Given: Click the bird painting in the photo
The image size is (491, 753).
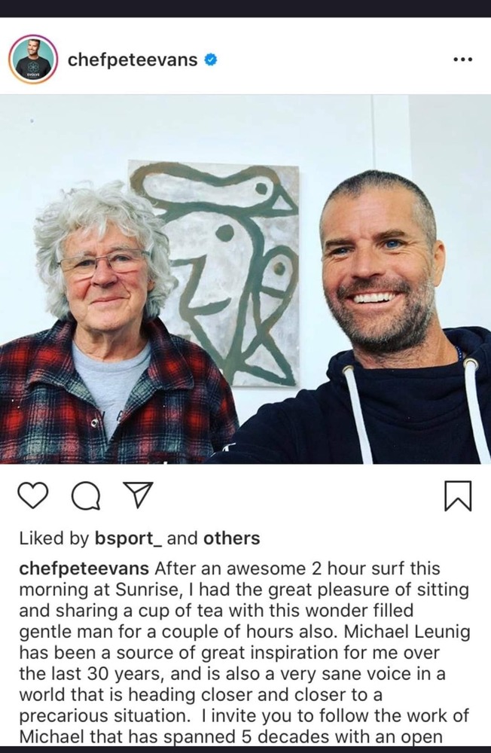Looking at the screenshot, I should 215,273.
